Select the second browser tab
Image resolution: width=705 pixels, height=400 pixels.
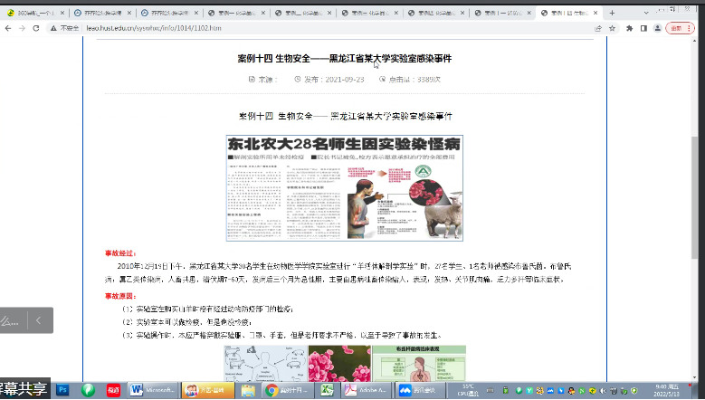pyautogui.click(x=101, y=13)
